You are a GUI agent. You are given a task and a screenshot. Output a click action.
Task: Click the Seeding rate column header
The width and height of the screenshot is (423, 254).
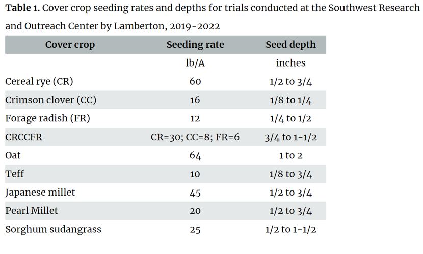195,45
